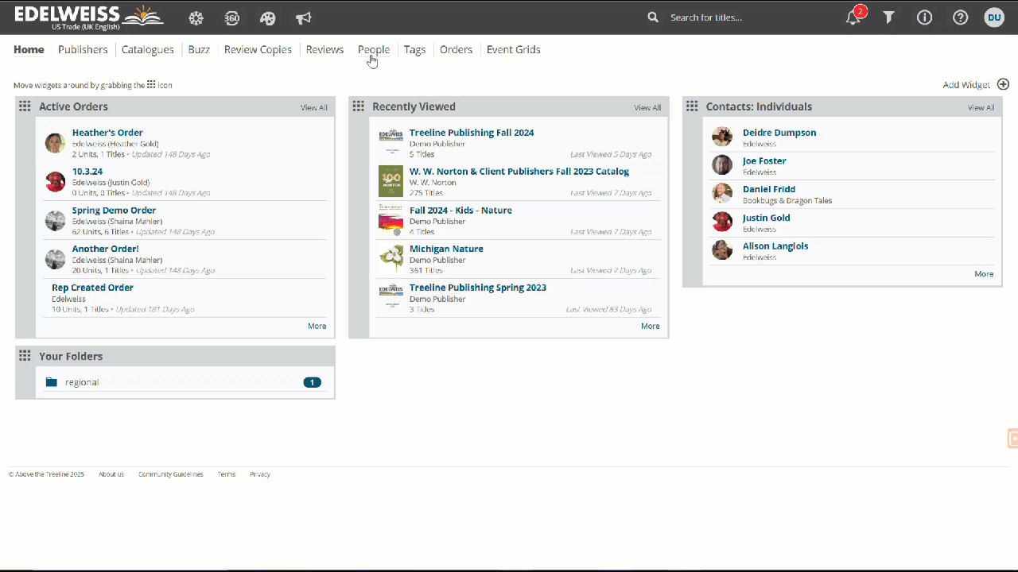The height and width of the screenshot is (572, 1018).
Task: View All in Contacts: Individuals widget
Action: pos(981,107)
